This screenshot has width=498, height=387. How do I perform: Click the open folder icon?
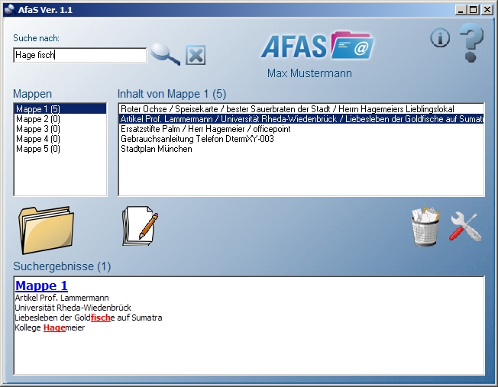46,229
